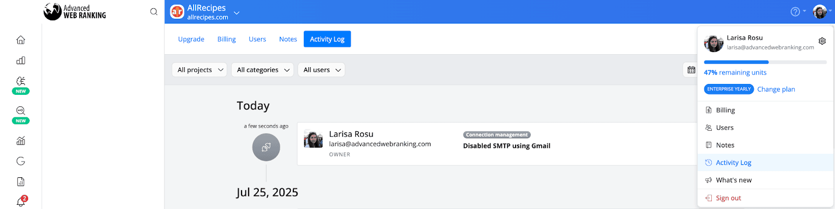Image resolution: width=835 pixels, height=209 pixels.
Task: Choose Activity Log in the account menu
Action: coord(765,163)
